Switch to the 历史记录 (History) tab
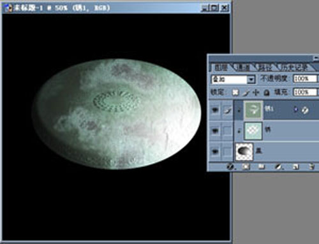The image size is (319, 244). click(295, 68)
